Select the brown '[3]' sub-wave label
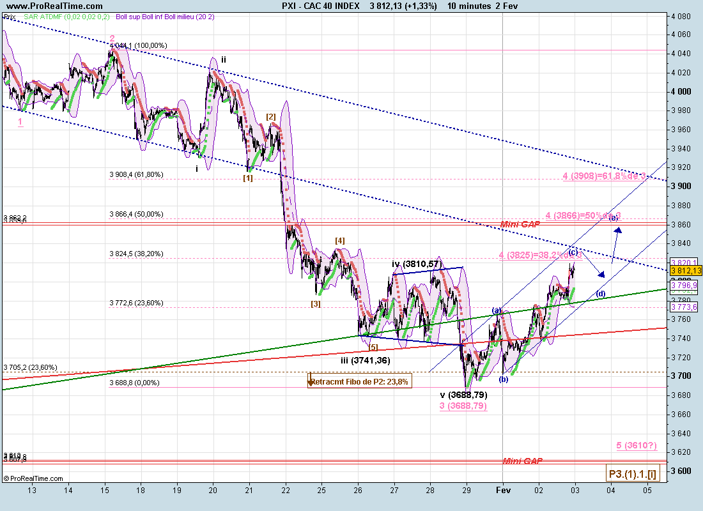The image size is (703, 511). 316,303
